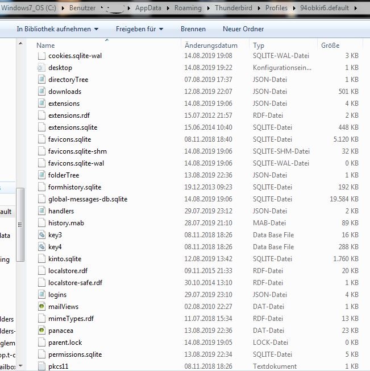370x371 pixels.
Task: Click the 'MAB-Datei' type cell
Action: point(269,223)
